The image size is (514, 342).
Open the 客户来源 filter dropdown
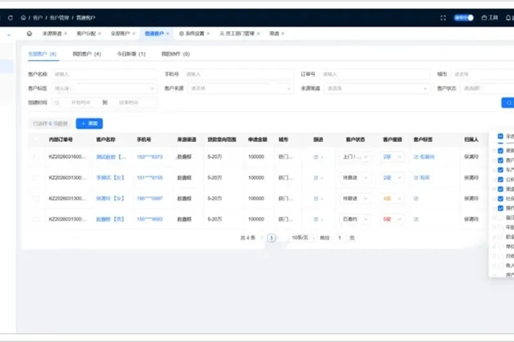240,88
